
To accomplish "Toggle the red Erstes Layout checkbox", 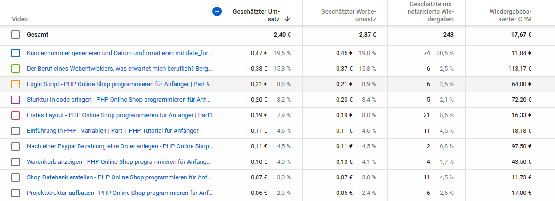I will click(16, 115).
